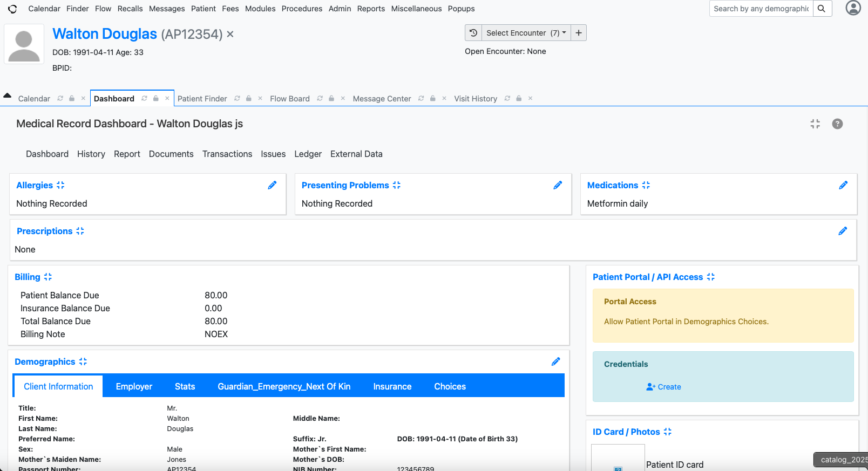Click the demographics search input field
Viewport: 868px width, 471px height.
coord(761,9)
